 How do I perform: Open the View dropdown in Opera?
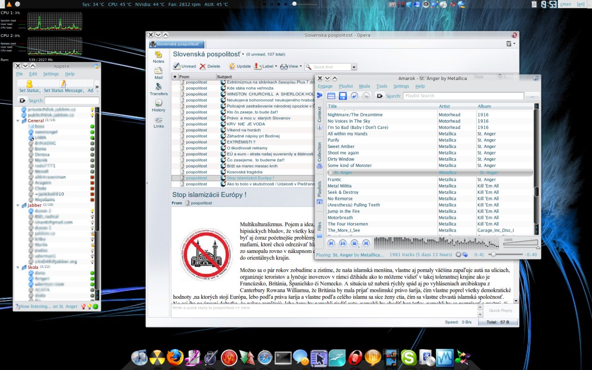click(291, 66)
